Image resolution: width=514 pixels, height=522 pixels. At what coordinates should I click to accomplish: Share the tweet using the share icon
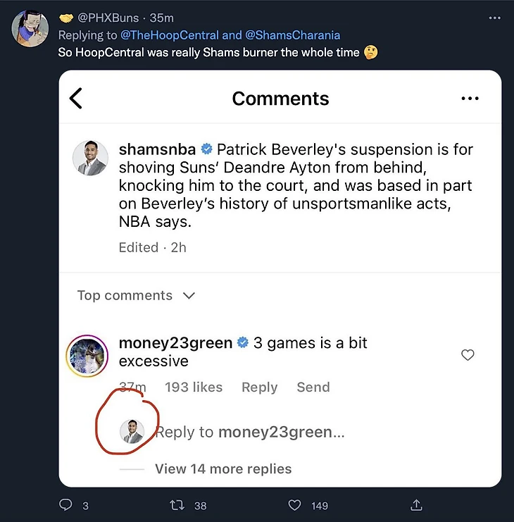pyautogui.click(x=416, y=504)
